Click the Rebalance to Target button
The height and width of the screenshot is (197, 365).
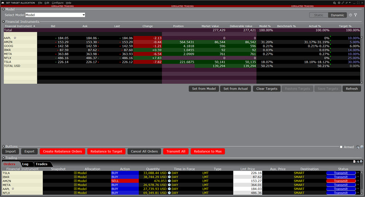coord(106,151)
